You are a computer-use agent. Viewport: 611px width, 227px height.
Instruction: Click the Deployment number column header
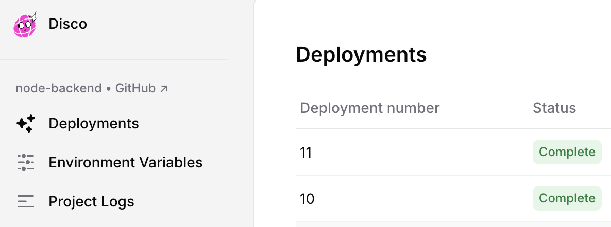369,108
